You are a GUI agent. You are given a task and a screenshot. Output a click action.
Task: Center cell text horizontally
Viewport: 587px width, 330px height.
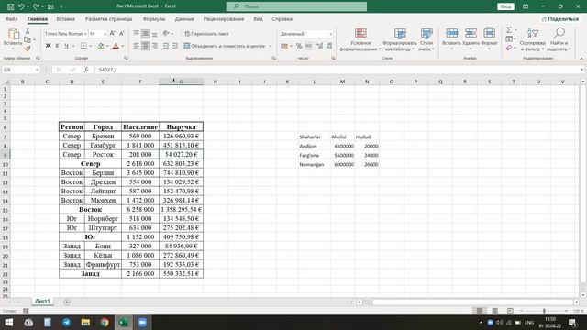tap(145, 46)
